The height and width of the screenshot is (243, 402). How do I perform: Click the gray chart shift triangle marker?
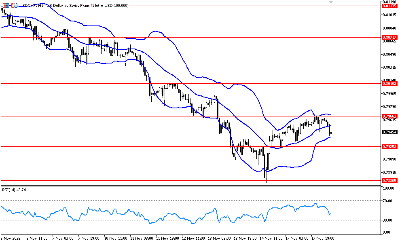(x=332, y=2)
